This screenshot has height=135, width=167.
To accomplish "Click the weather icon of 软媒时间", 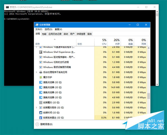I will pyautogui.click(x=41, y=113).
